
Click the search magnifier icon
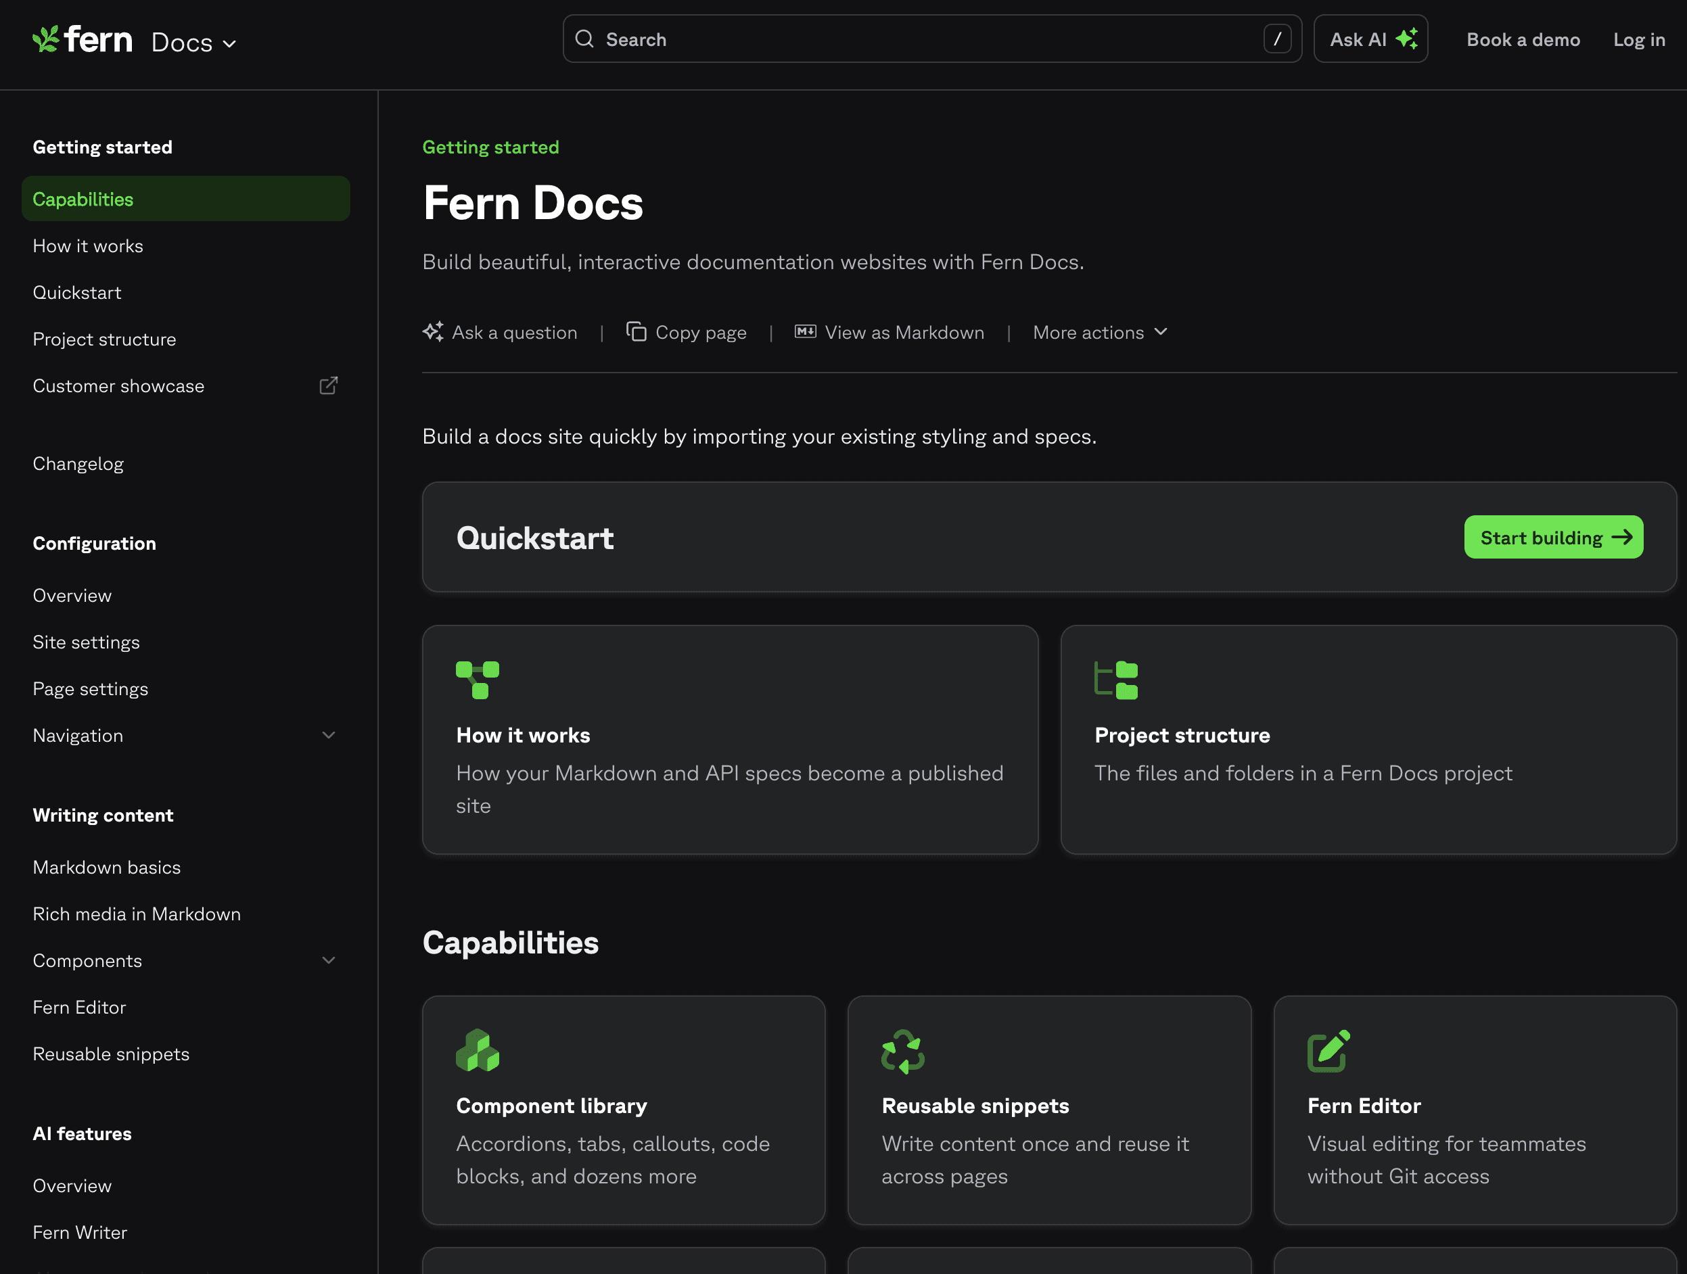(584, 39)
